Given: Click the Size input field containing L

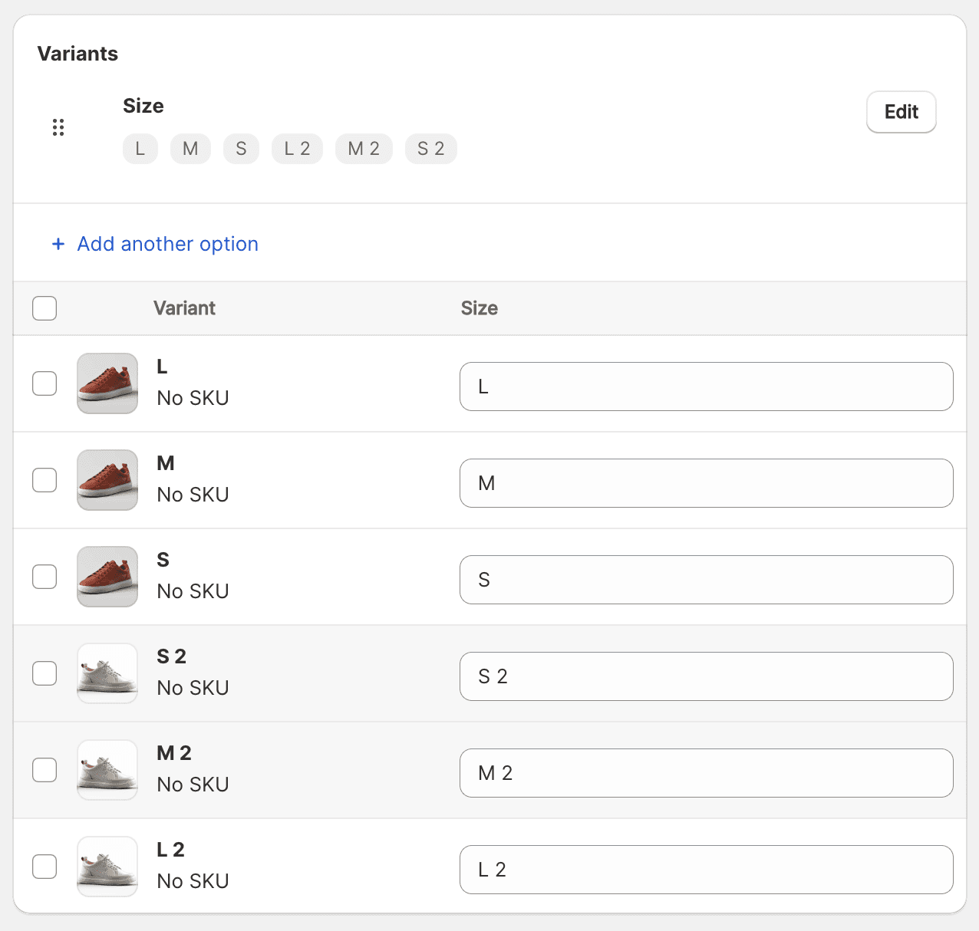Looking at the screenshot, I should (x=706, y=387).
